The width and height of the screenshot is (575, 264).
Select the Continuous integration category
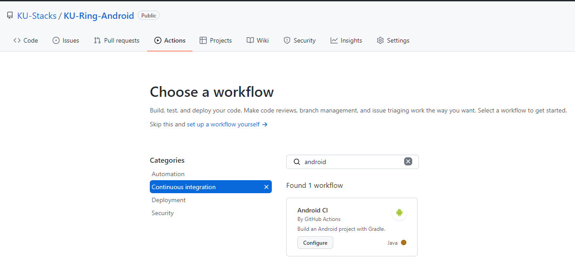211,187
